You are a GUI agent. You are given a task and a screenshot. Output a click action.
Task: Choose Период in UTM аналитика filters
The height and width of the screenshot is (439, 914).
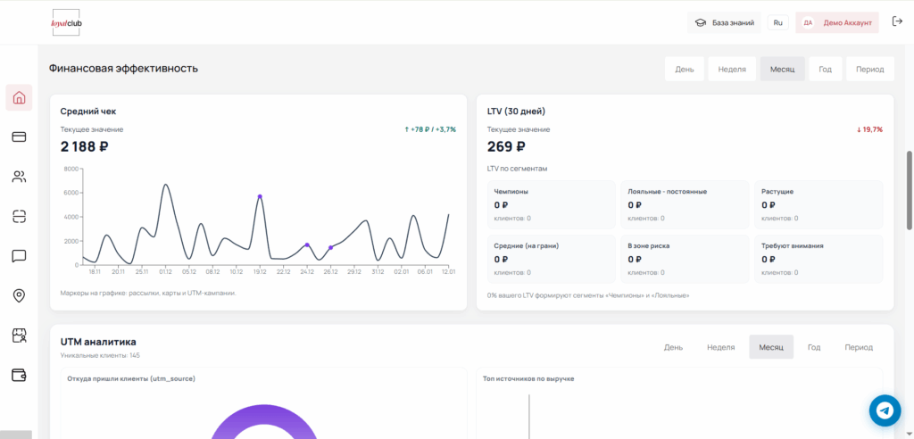(x=859, y=347)
